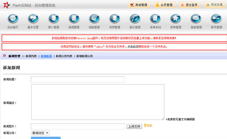Click the 上传文件 button
This screenshot has height=139, width=227.
pyautogui.click(x=134, y=126)
